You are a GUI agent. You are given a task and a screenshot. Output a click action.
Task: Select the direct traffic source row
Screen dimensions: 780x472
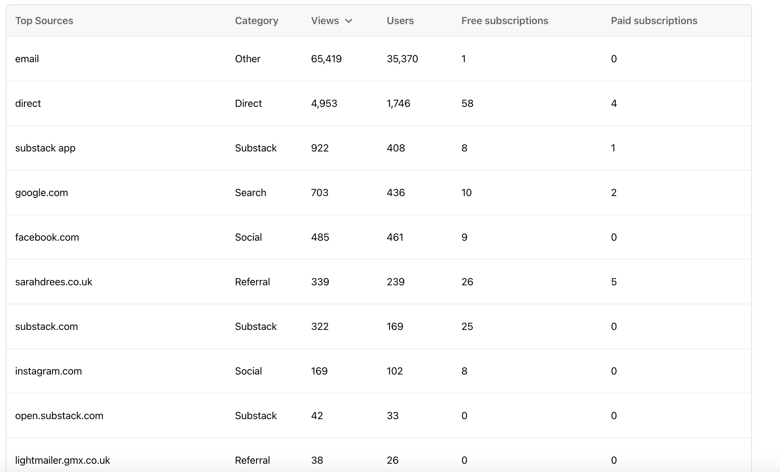pos(28,103)
